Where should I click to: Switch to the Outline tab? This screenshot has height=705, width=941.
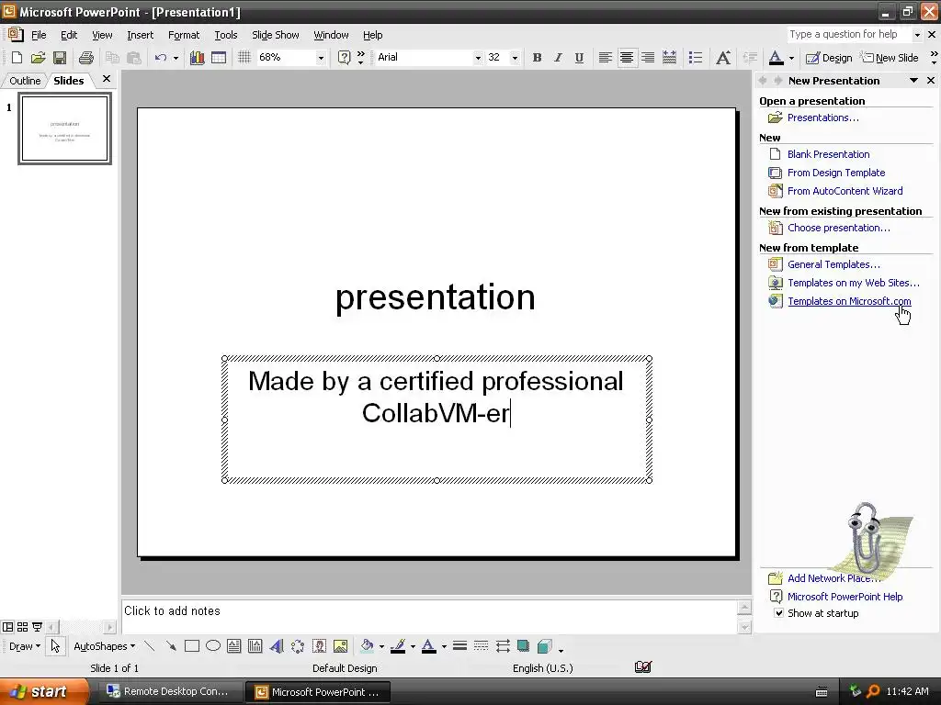tap(25, 81)
